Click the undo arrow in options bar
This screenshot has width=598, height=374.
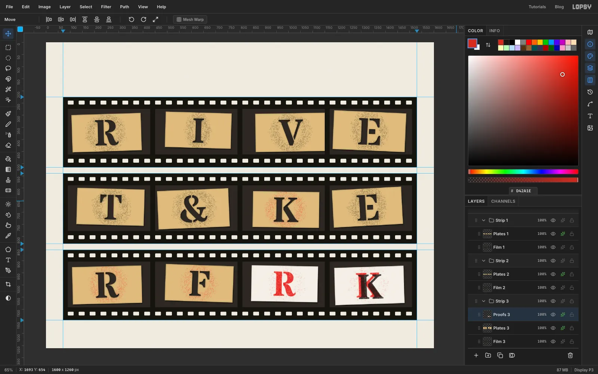[132, 19]
